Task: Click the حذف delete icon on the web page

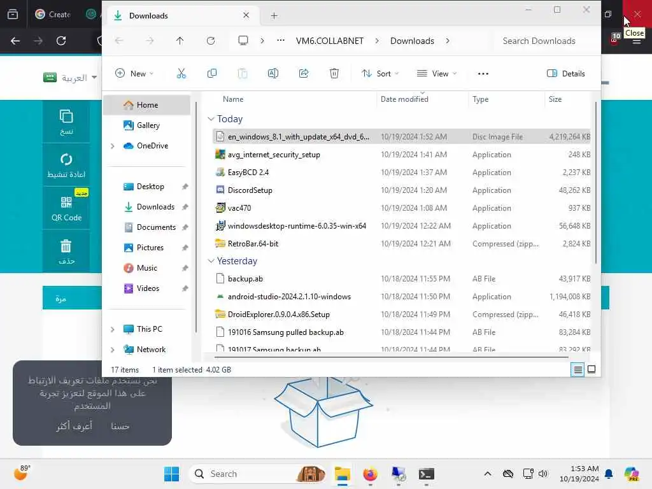Action: pyautogui.click(x=66, y=251)
